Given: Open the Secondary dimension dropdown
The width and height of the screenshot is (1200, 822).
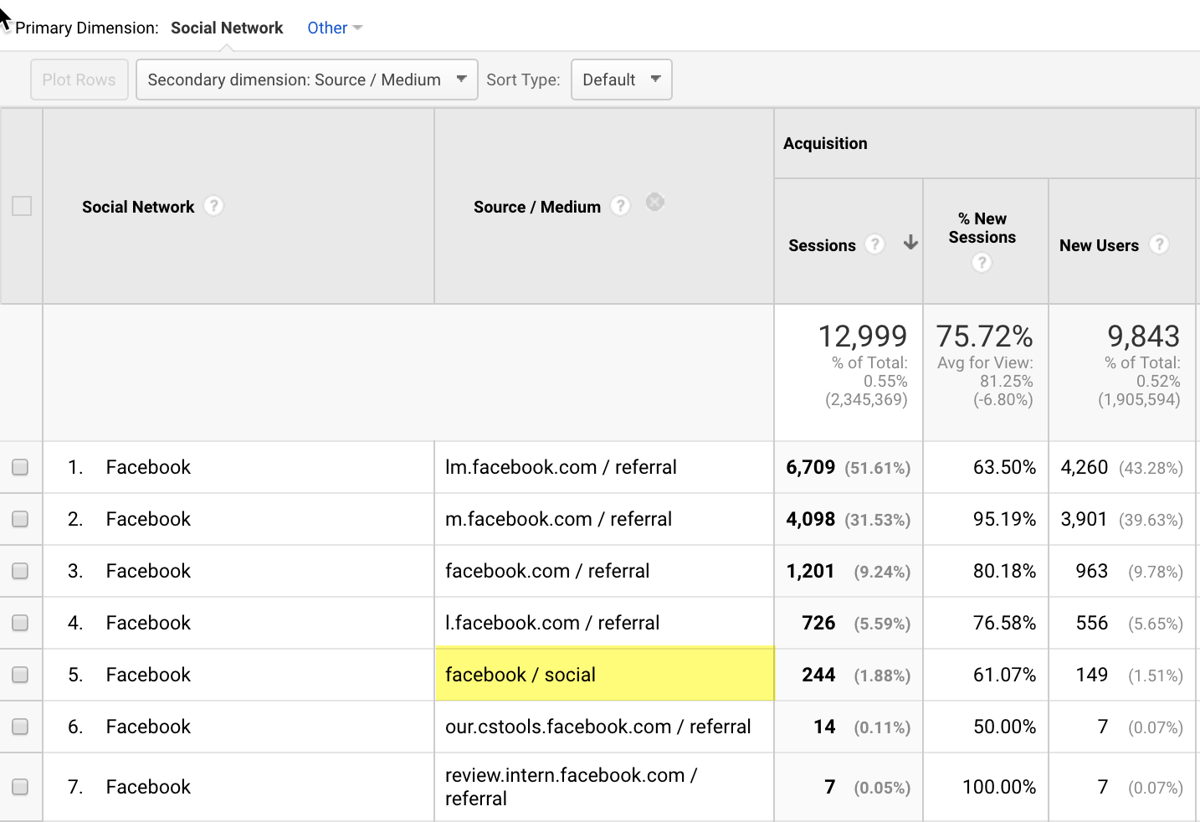Looking at the screenshot, I should click(x=306, y=80).
